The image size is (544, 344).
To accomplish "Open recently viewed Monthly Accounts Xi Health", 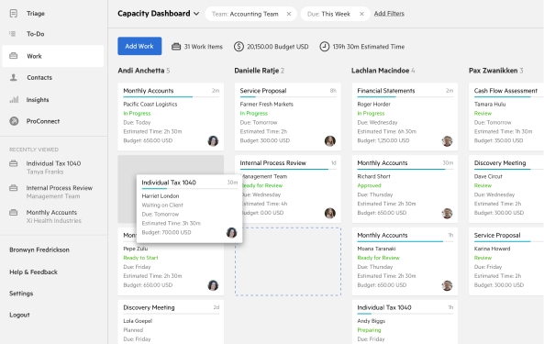I will [x=54, y=216].
